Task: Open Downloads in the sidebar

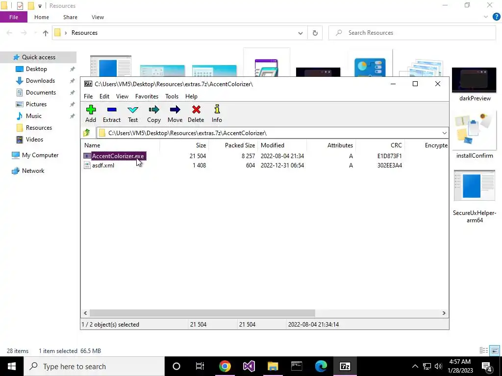Action: click(40, 81)
